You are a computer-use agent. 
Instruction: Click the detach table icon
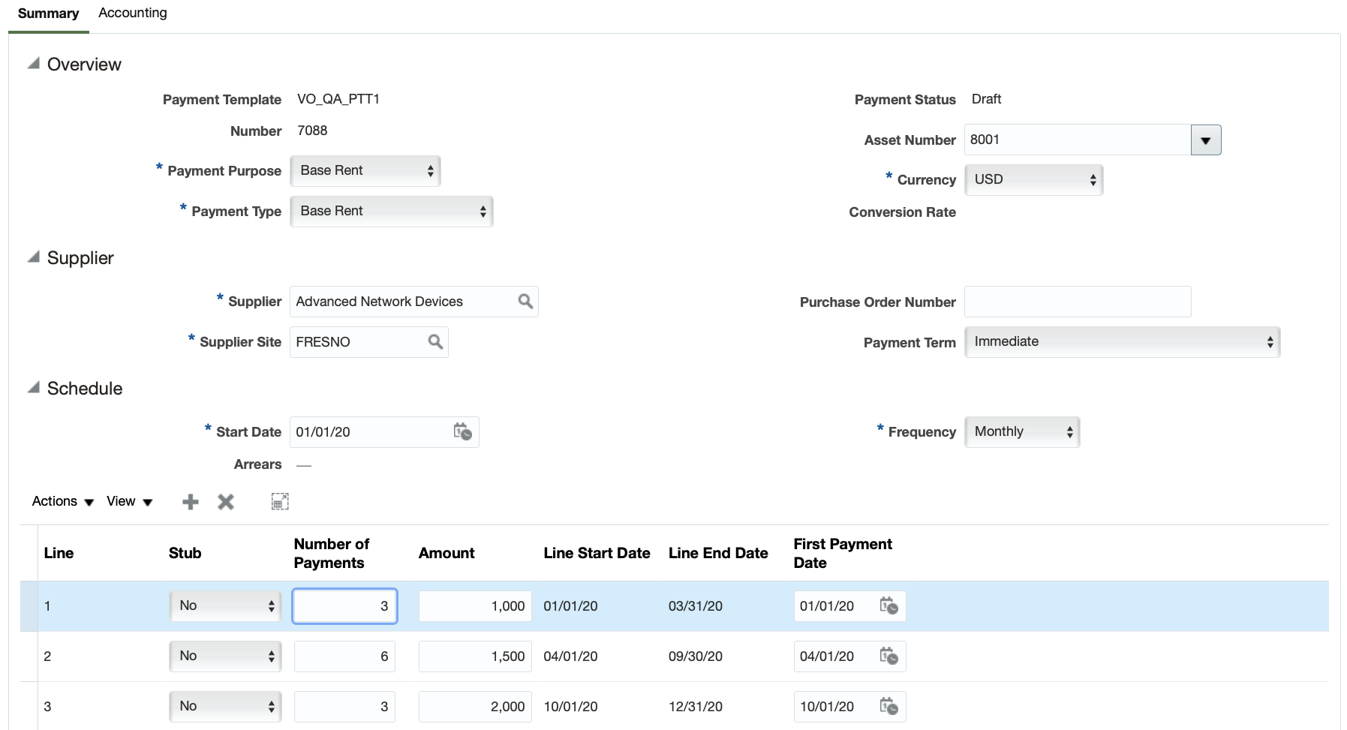click(x=280, y=502)
